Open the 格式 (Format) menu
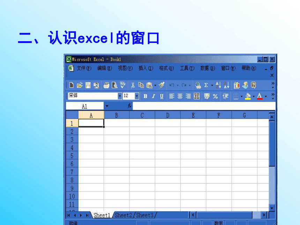This screenshot has width=300, height=225. (166, 68)
